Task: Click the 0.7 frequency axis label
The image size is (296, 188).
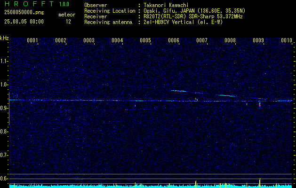Action: [4, 155]
